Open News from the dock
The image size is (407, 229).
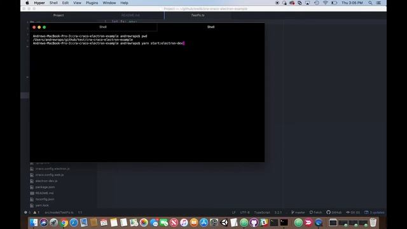[x=174, y=223]
